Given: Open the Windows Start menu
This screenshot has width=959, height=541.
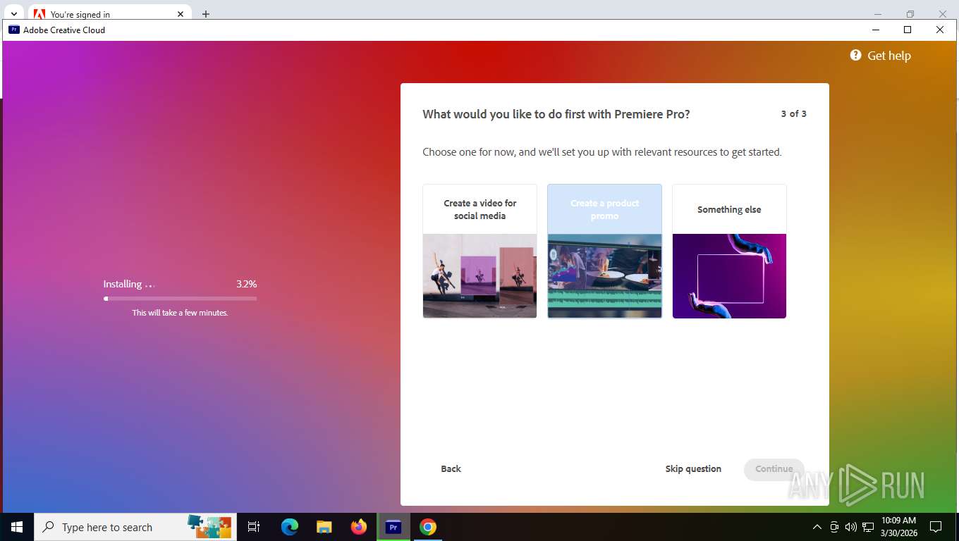Looking at the screenshot, I should tap(17, 527).
